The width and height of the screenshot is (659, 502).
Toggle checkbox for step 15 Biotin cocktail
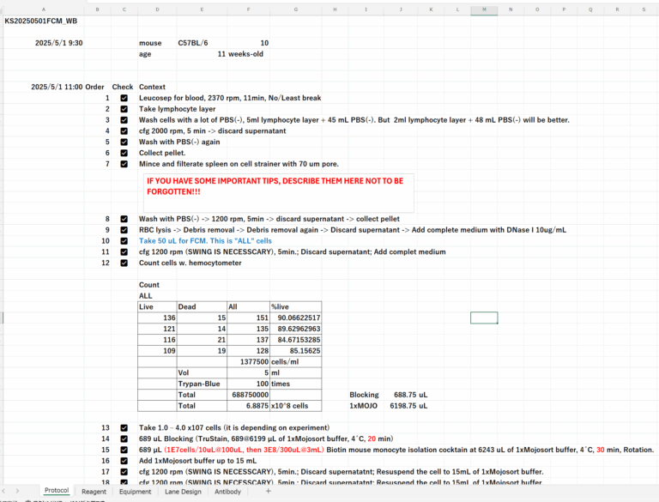(124, 450)
